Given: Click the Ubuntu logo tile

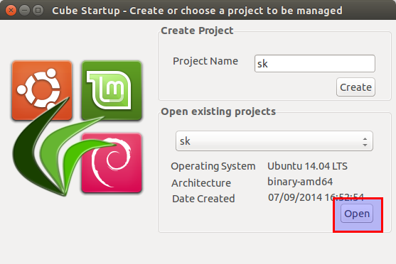Looking at the screenshot, I should (x=42, y=90).
